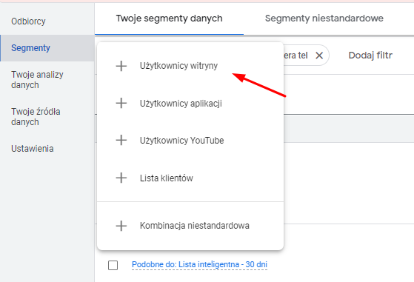Open Podobne do: Lista inteligentna - 30 dni link
Viewport: 414px width, 282px height.
pyautogui.click(x=199, y=264)
